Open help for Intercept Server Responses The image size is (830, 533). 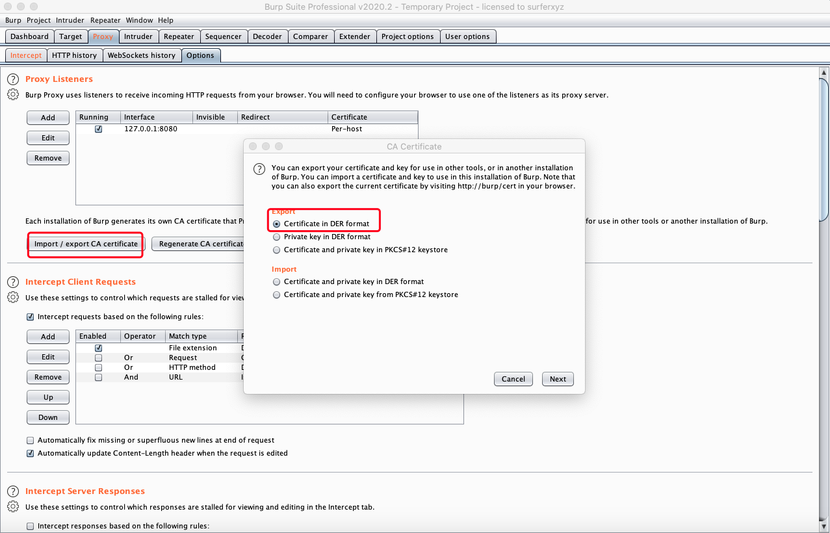click(12, 491)
